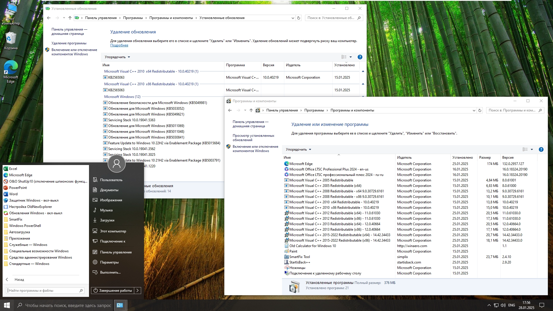The height and width of the screenshot is (311, 553).
Task: Click the user avatar in Start menu
Action: pyautogui.click(x=116, y=164)
